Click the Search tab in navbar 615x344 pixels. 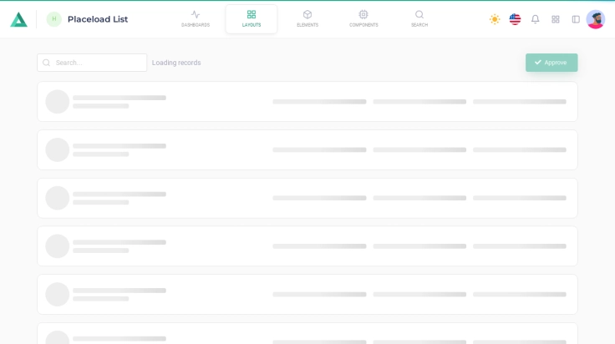[419, 18]
